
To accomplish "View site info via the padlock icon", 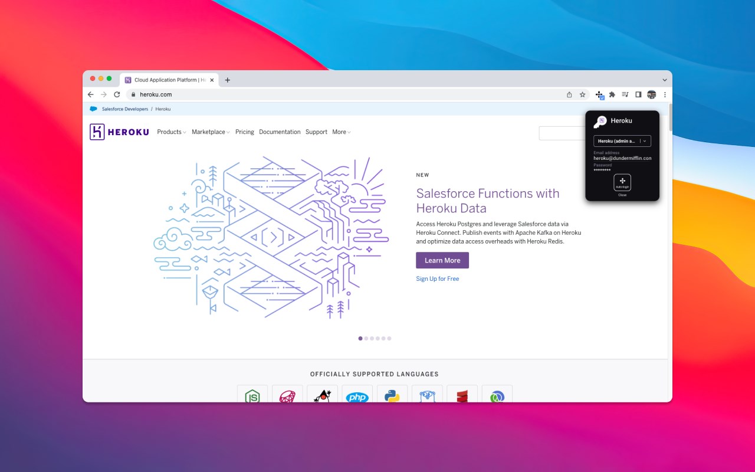I will [x=133, y=94].
